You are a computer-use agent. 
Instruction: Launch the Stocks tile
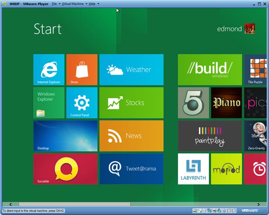(131, 102)
